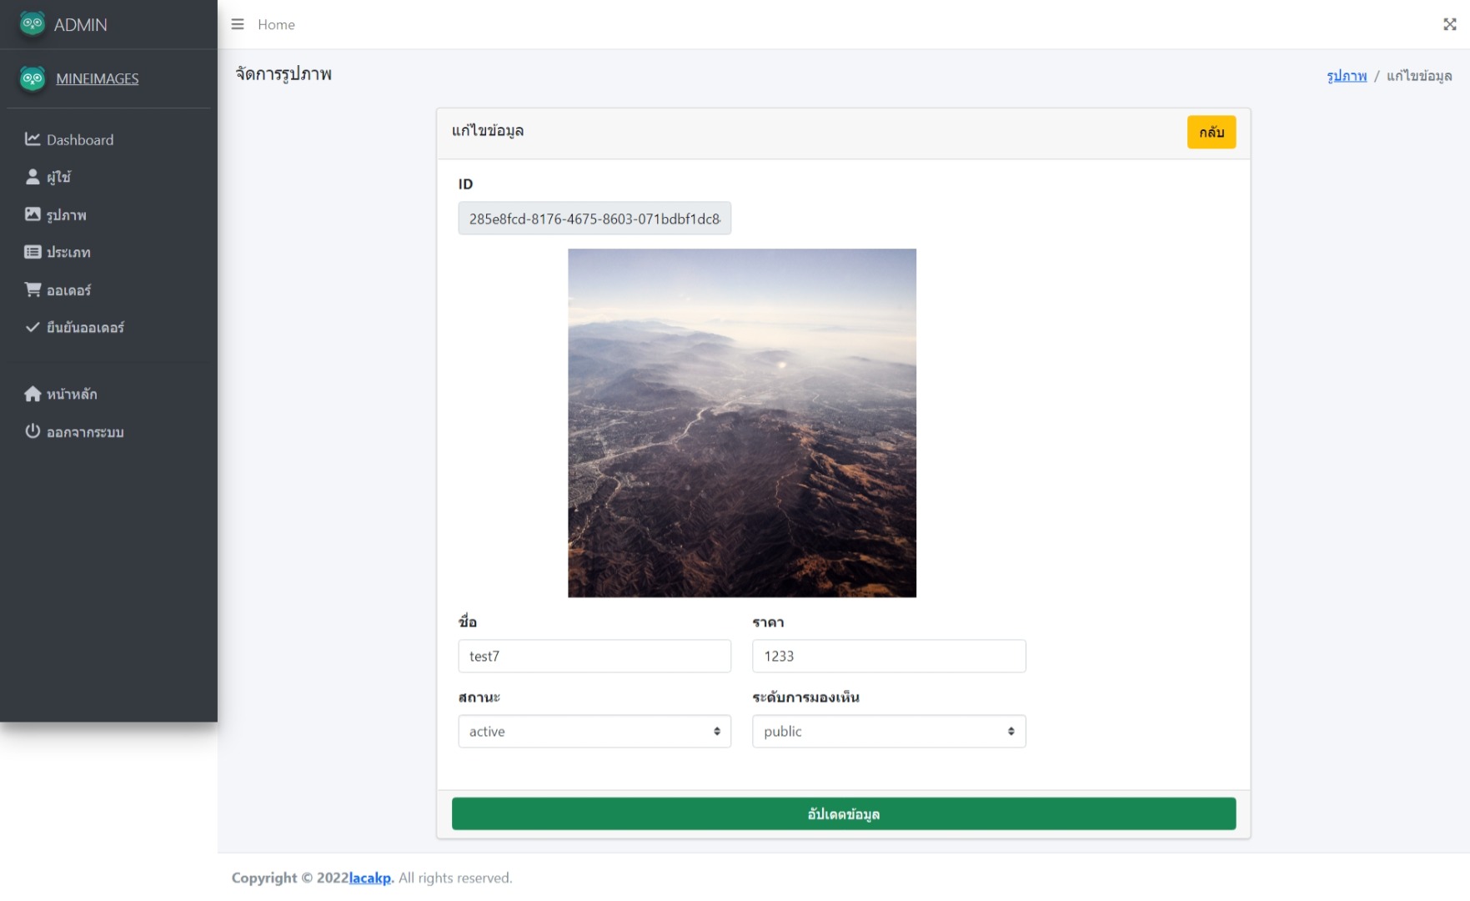Click the user icon beside ผู้ใช้

33,177
